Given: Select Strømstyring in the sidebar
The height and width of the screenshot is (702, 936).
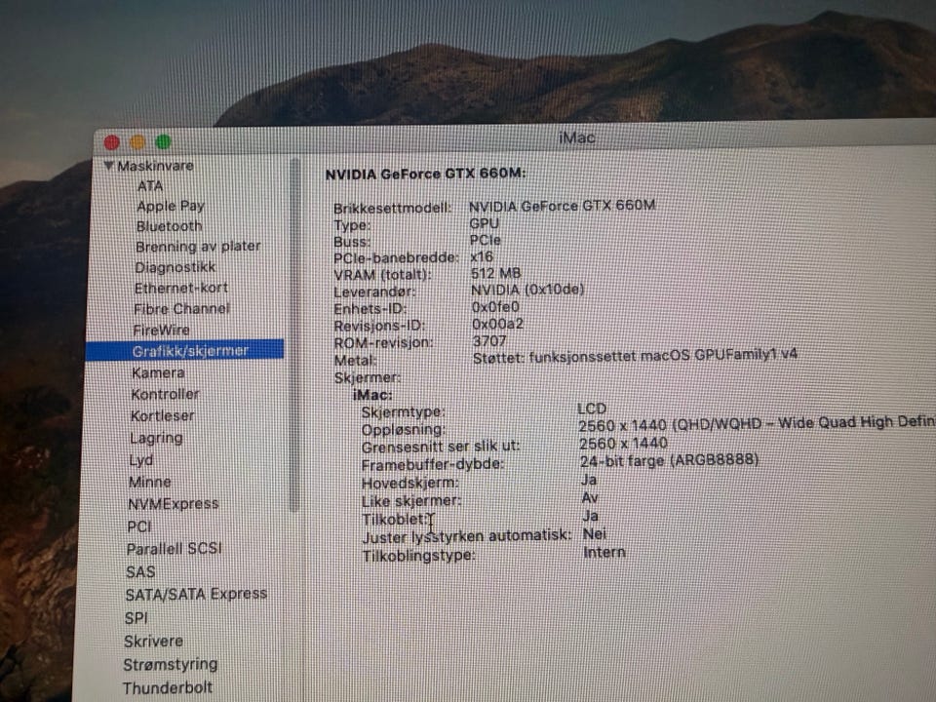Looking at the screenshot, I should pyautogui.click(x=170, y=665).
